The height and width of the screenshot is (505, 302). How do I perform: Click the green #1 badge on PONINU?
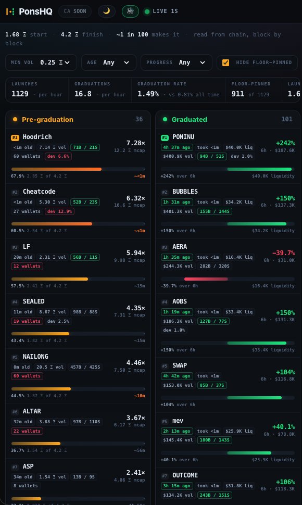point(165,137)
